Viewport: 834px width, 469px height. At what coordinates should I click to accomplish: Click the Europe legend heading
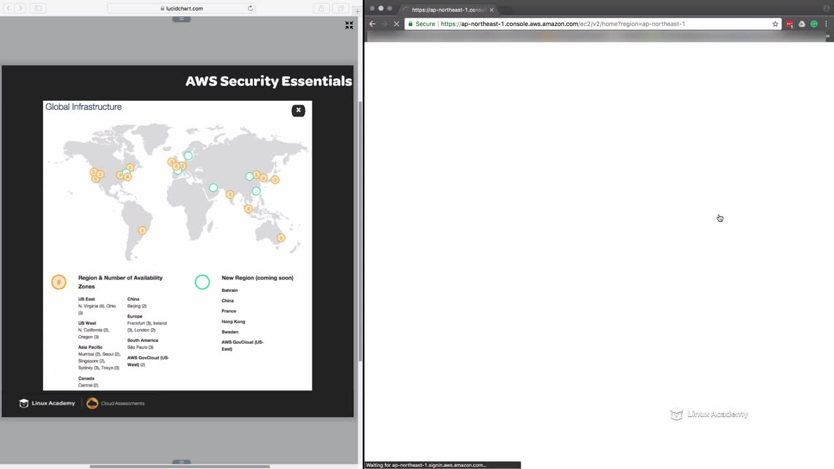click(135, 317)
